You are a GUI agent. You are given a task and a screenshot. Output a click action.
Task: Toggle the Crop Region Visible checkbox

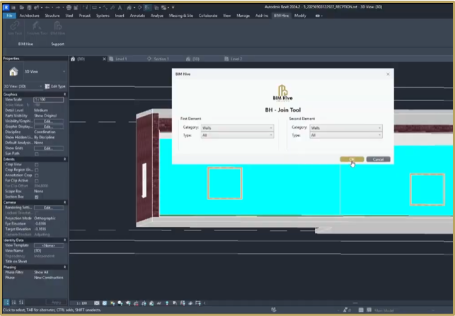coord(37,170)
